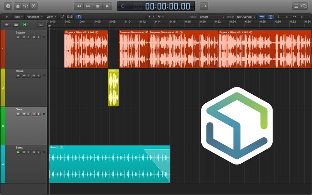Image resolution: width=312 pixels, height=195 pixels.
Task: Record-enable the Вадим track
Action: (34, 37)
